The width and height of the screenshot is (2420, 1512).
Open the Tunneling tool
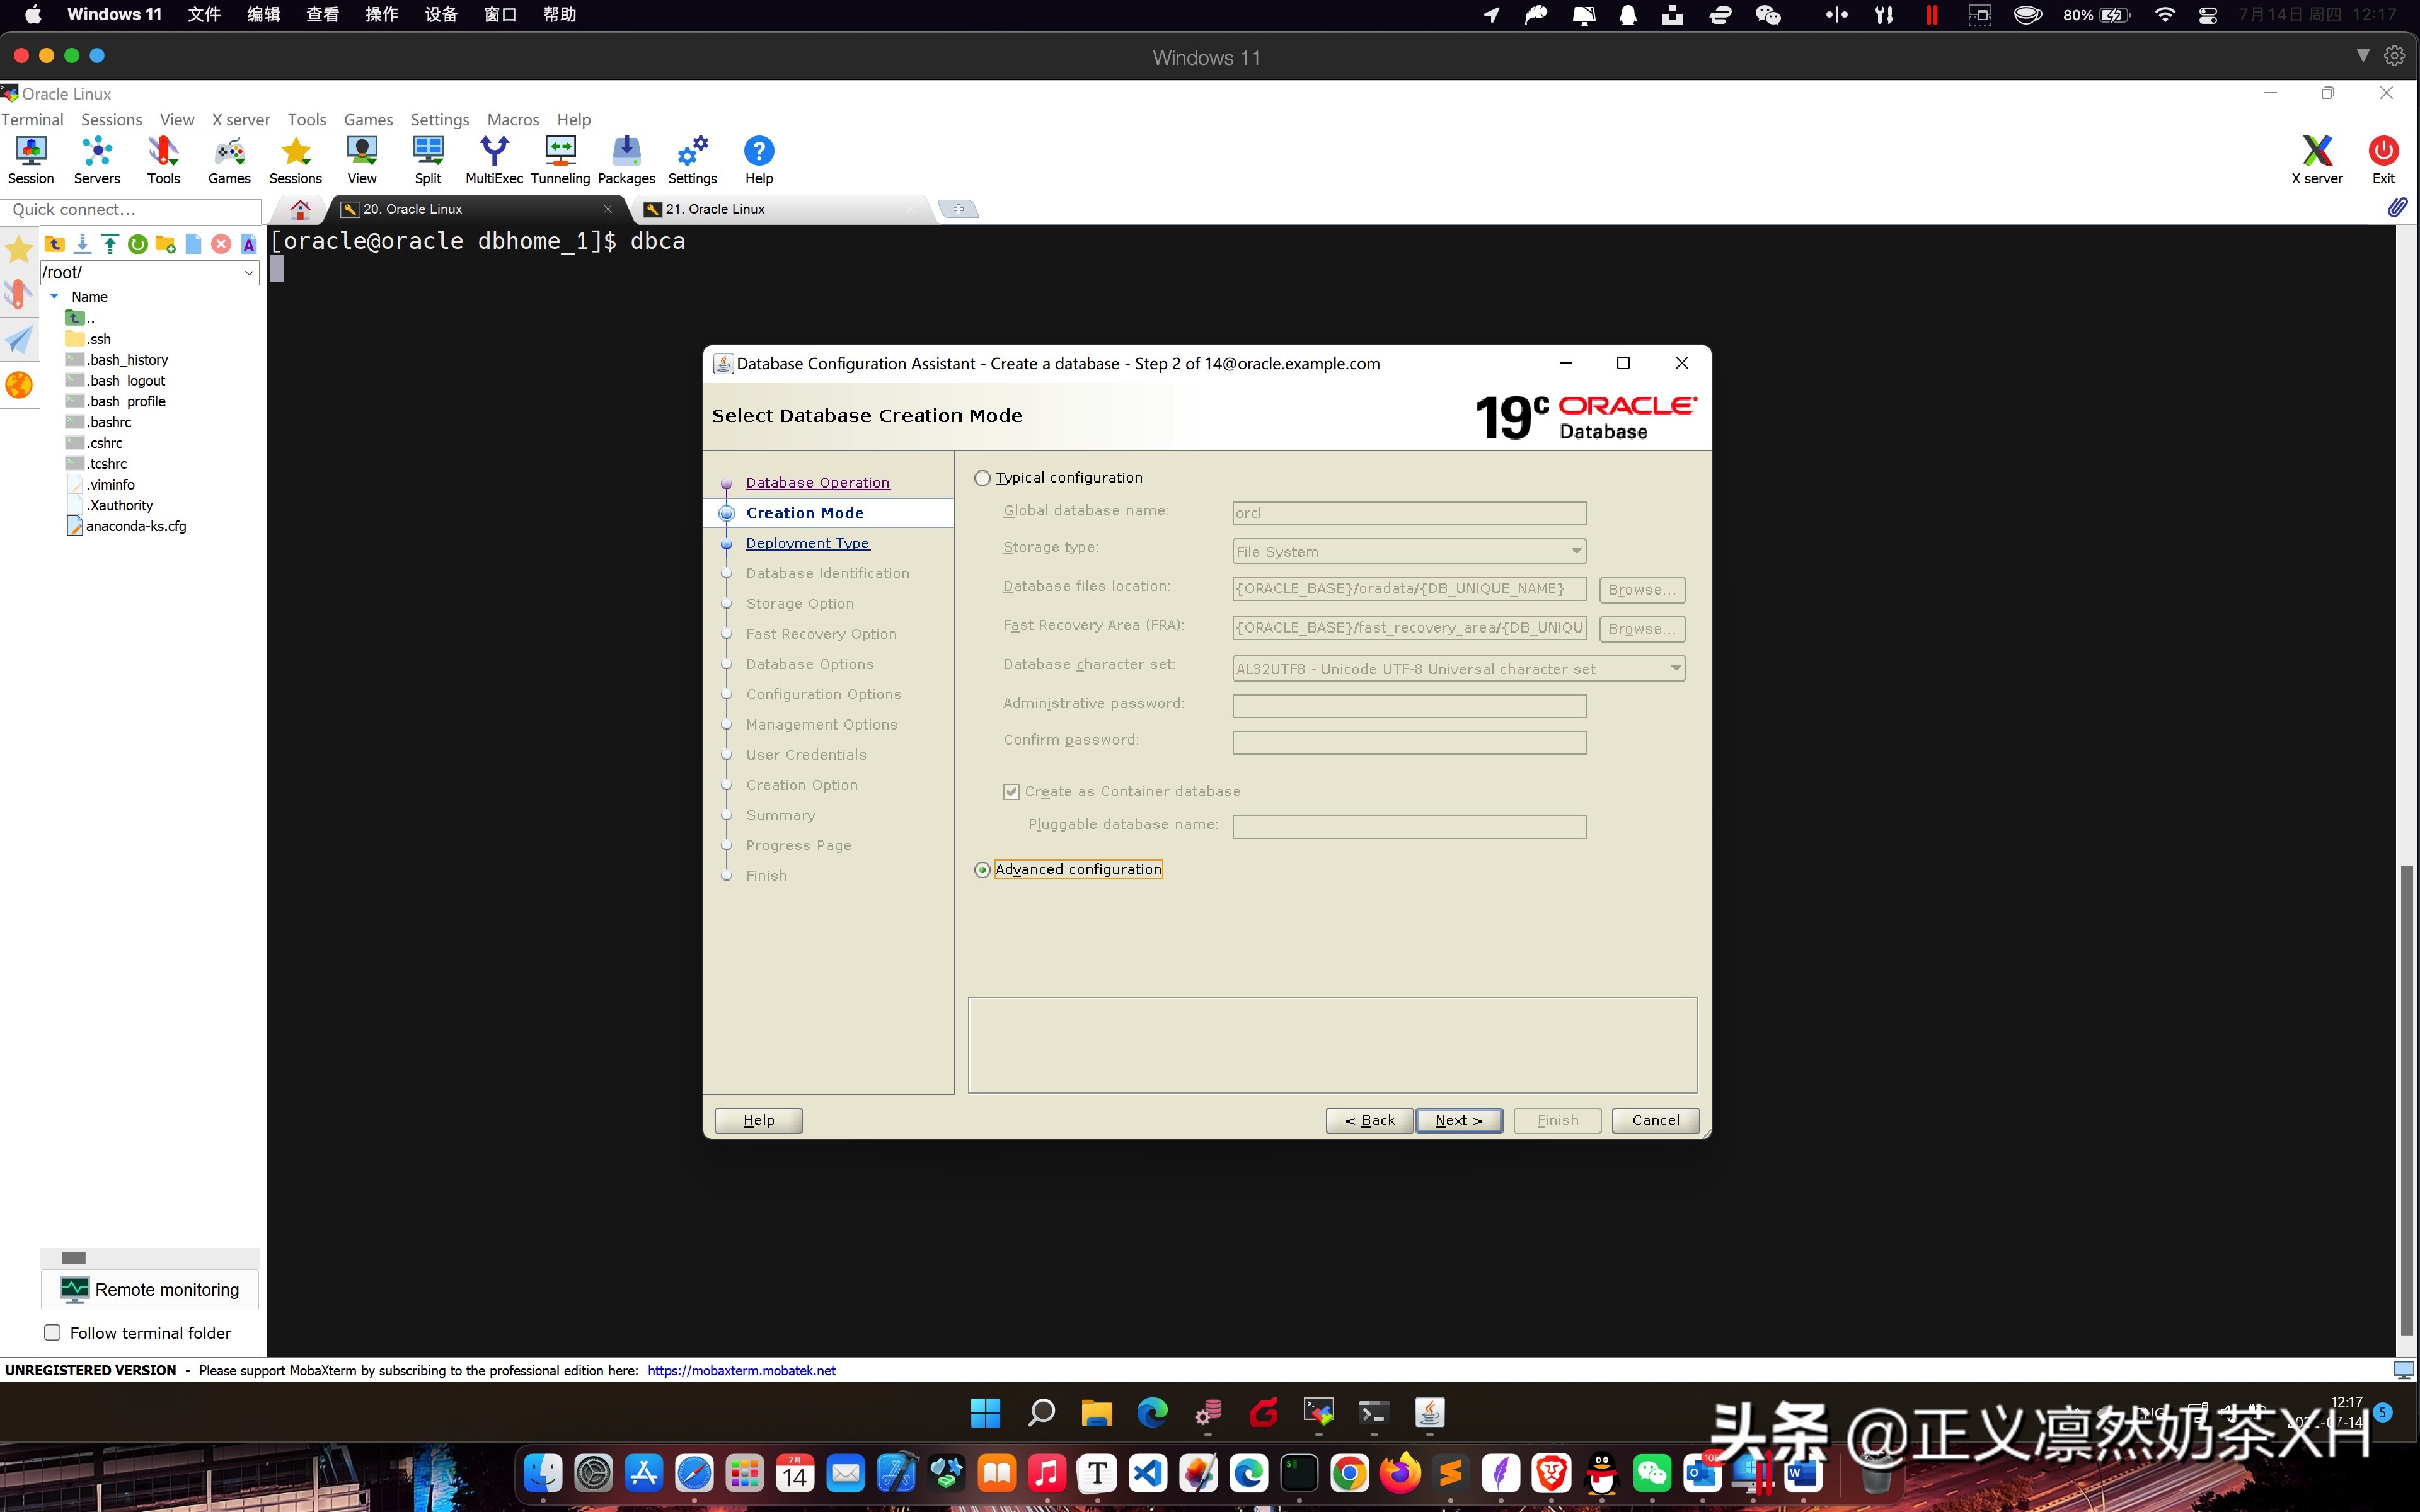[559, 158]
